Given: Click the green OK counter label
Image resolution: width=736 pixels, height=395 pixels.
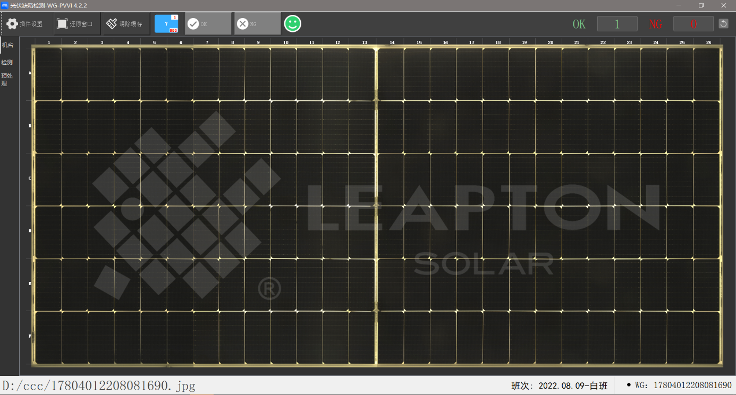Looking at the screenshot, I should click(x=579, y=24).
